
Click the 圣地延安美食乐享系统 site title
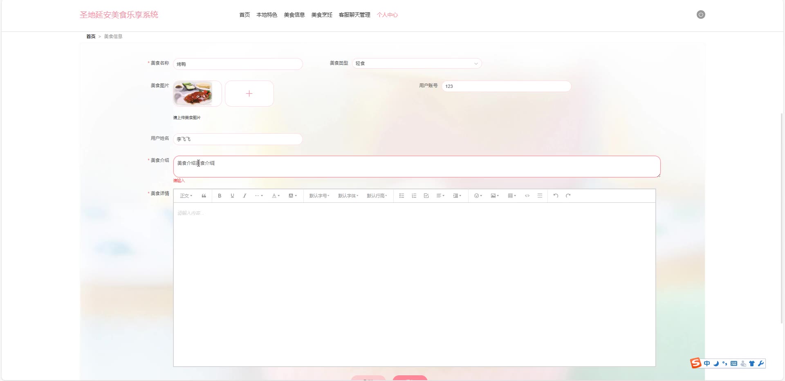pos(119,15)
